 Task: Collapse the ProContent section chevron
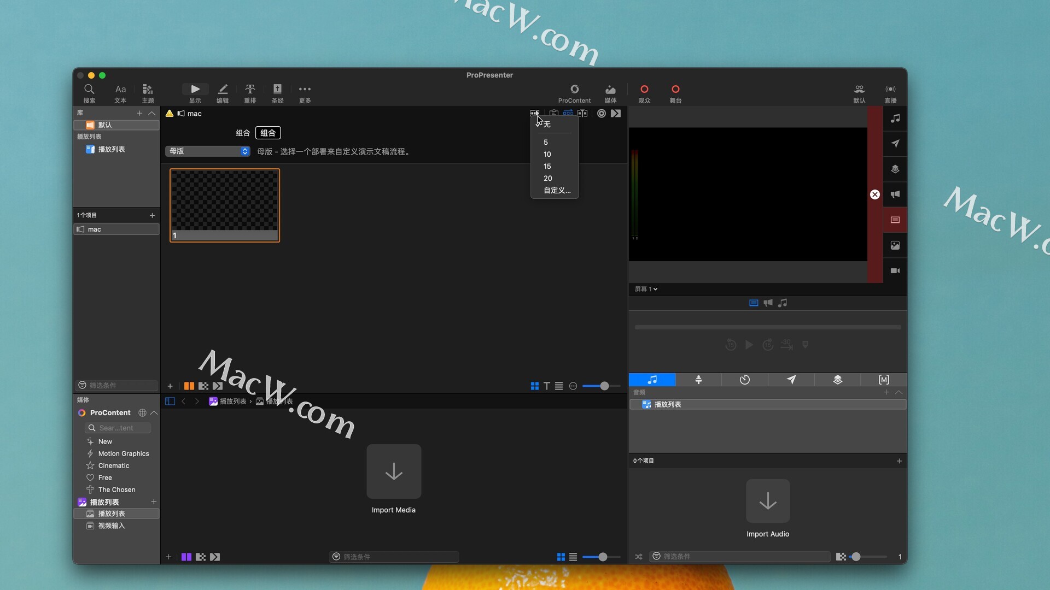154,413
